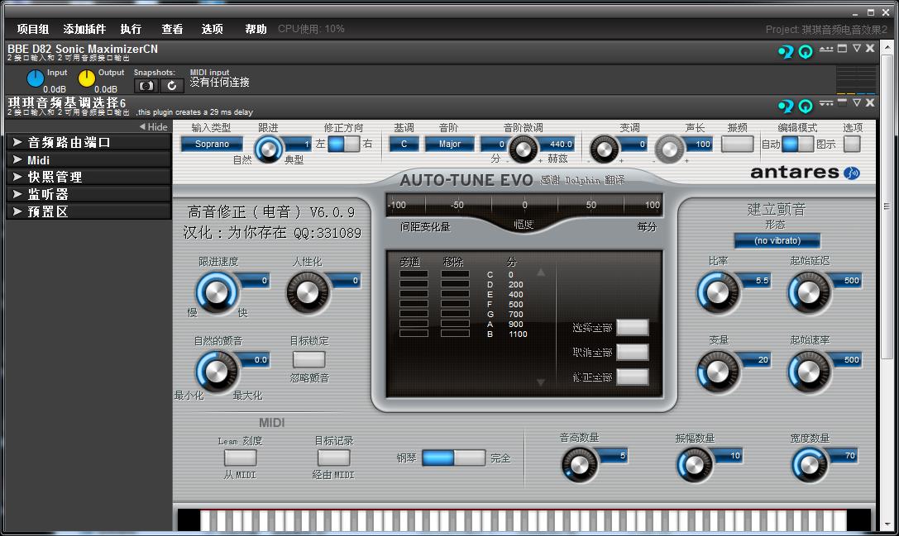Click the 宽度数量 knob

pyautogui.click(x=810, y=464)
